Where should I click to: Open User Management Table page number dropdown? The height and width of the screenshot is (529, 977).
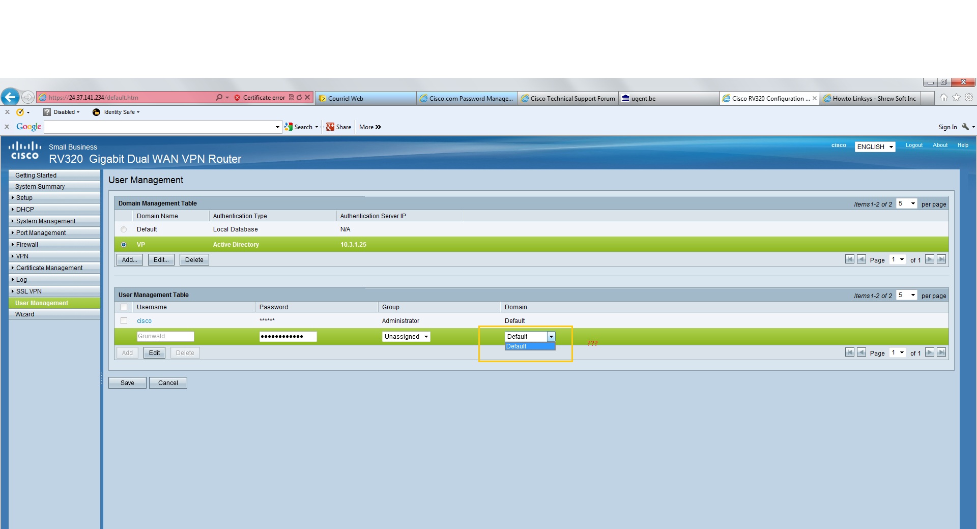[898, 352]
